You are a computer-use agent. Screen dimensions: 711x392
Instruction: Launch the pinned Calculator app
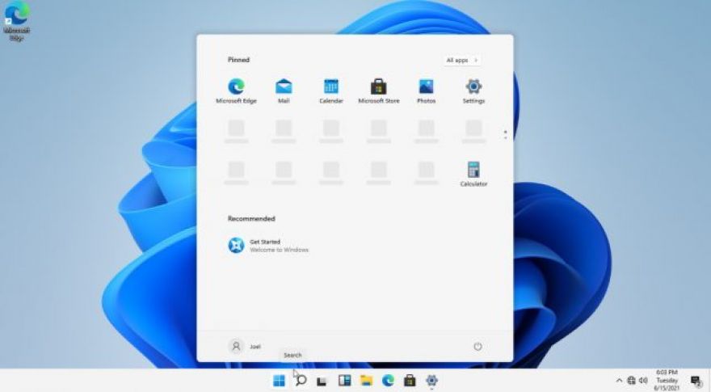tap(473, 174)
